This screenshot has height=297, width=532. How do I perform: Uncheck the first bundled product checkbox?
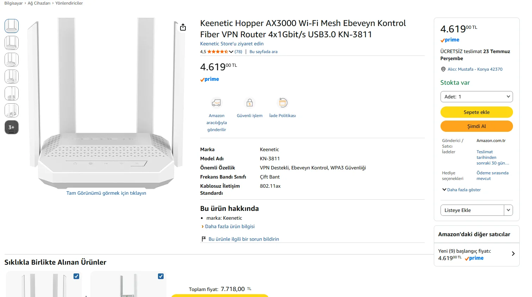[76, 276]
